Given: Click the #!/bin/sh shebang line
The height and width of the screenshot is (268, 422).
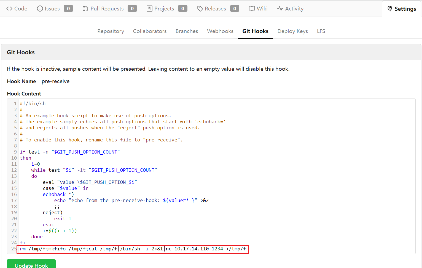Looking at the screenshot, I should click(x=33, y=103).
